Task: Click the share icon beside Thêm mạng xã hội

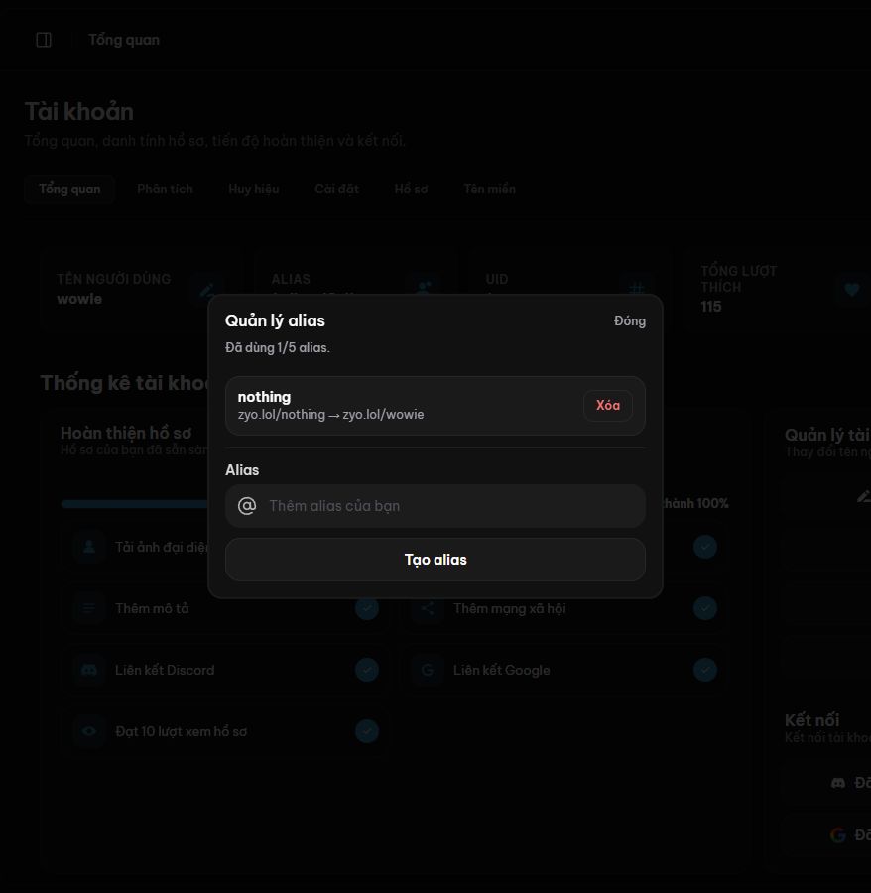Action: (x=428, y=608)
